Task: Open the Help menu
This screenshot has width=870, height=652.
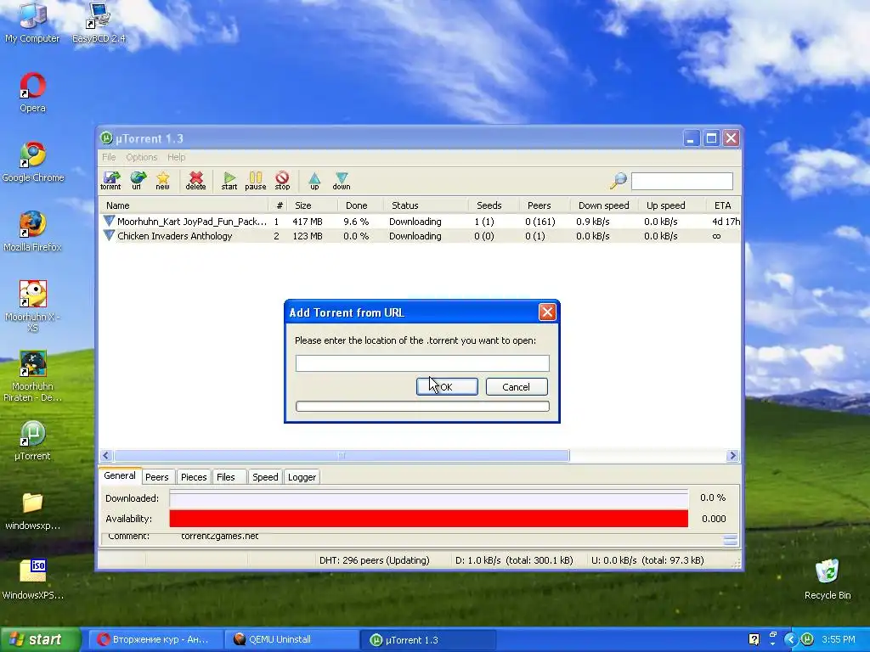Action: tap(177, 157)
